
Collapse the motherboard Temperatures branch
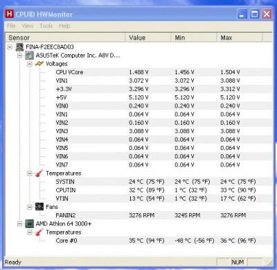pos(30,174)
